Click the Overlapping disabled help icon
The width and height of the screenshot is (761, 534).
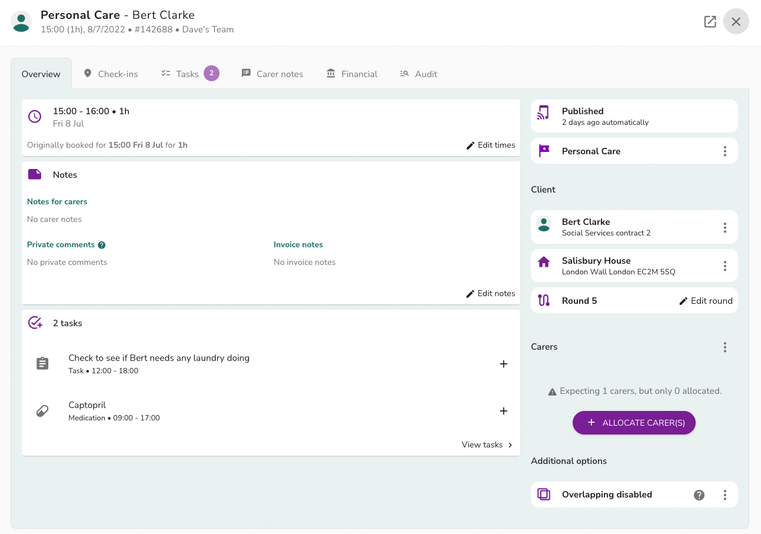click(699, 495)
